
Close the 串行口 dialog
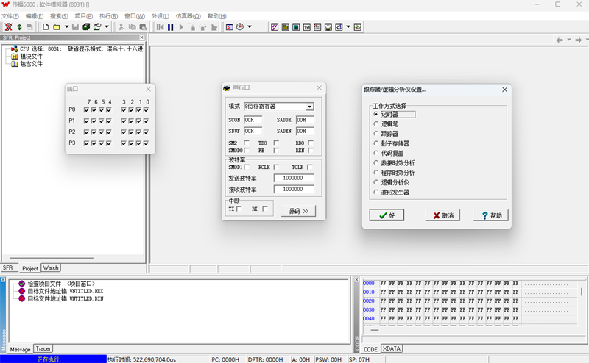pos(319,87)
